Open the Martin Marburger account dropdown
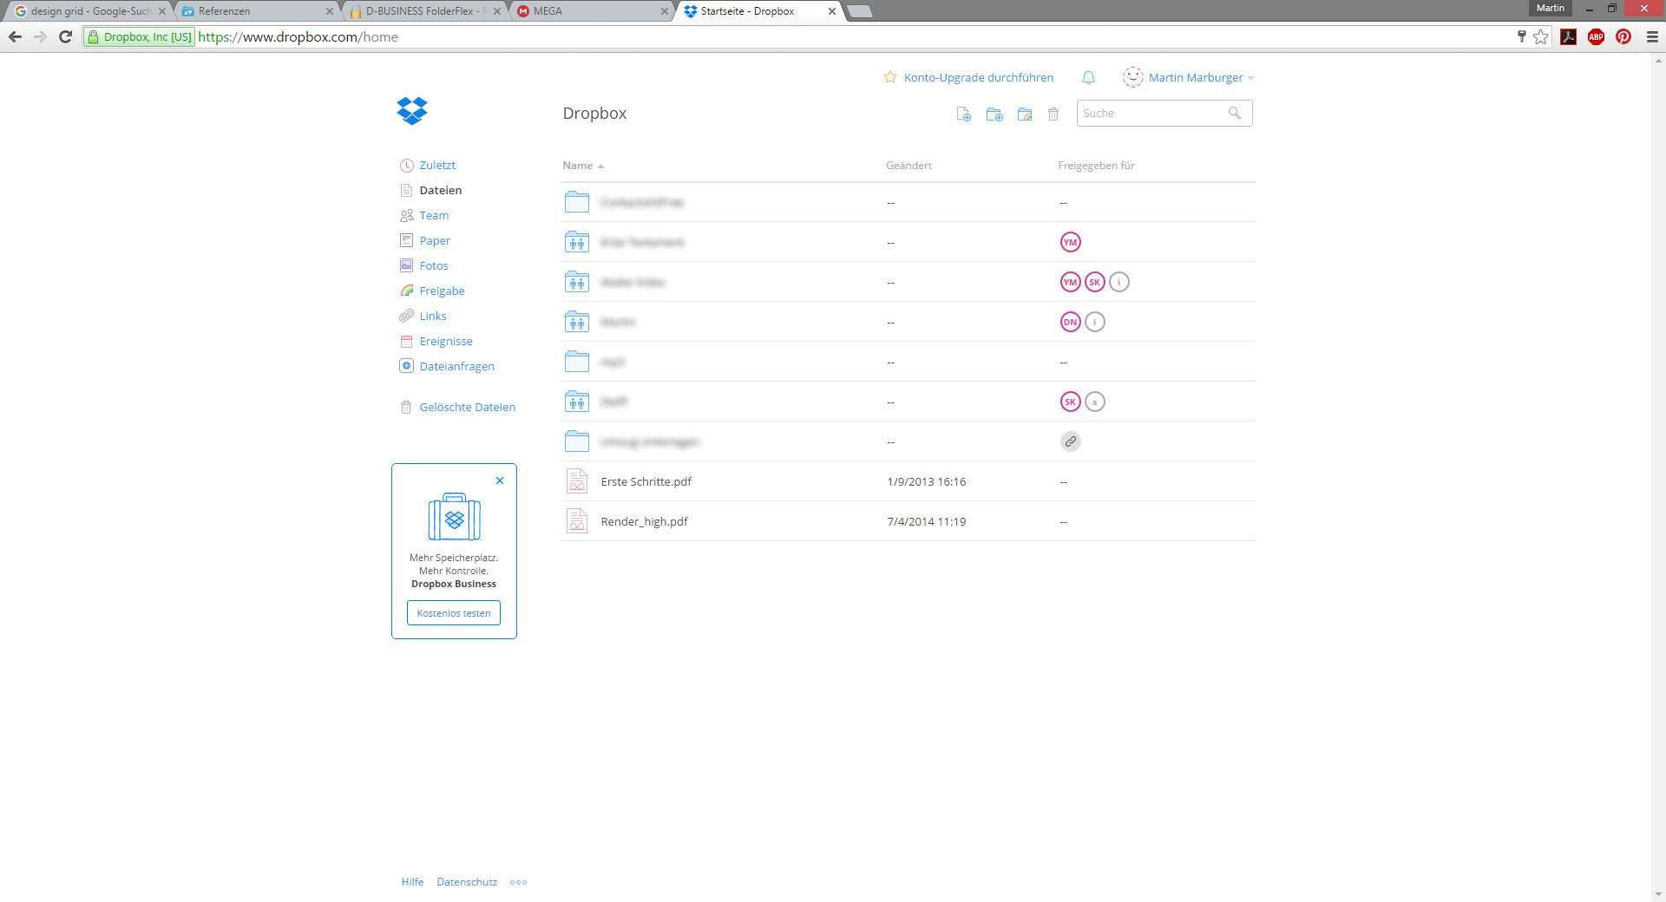The image size is (1666, 902). point(1202,77)
